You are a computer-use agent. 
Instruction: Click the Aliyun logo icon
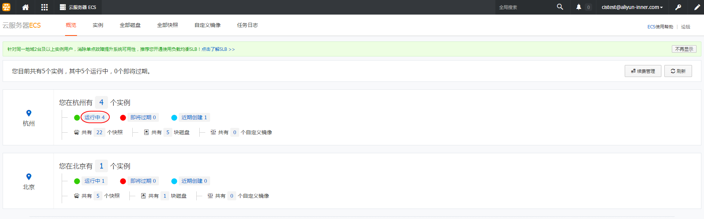point(6,7)
